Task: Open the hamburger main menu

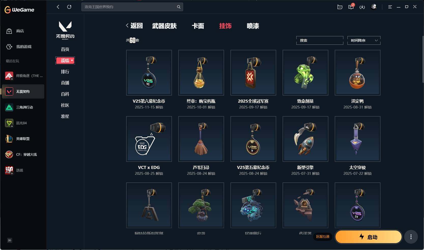Action: click(390, 7)
